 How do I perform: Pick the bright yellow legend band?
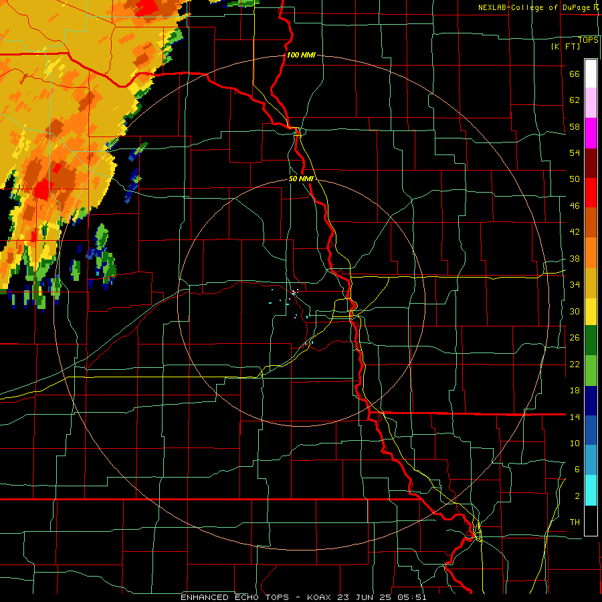591,311
